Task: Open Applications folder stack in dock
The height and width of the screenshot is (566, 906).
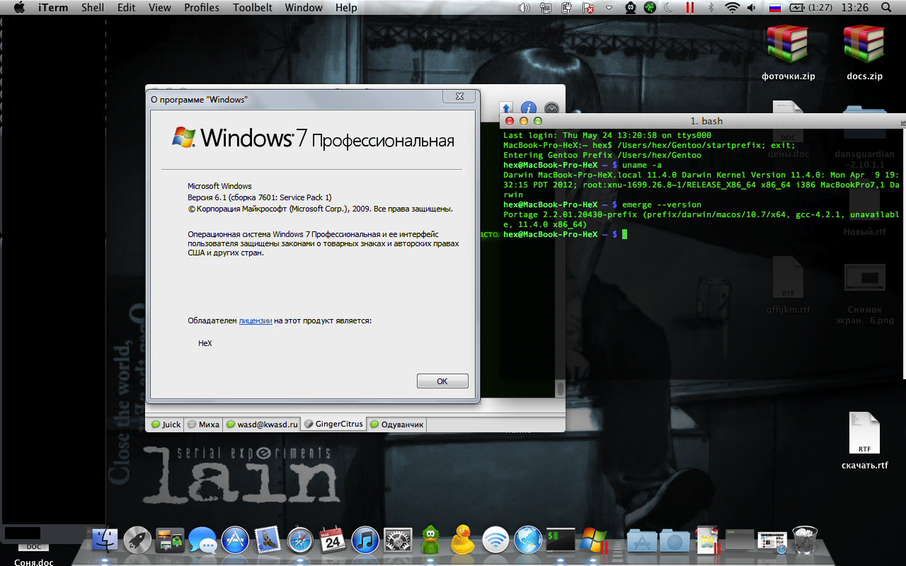Action: tap(641, 540)
